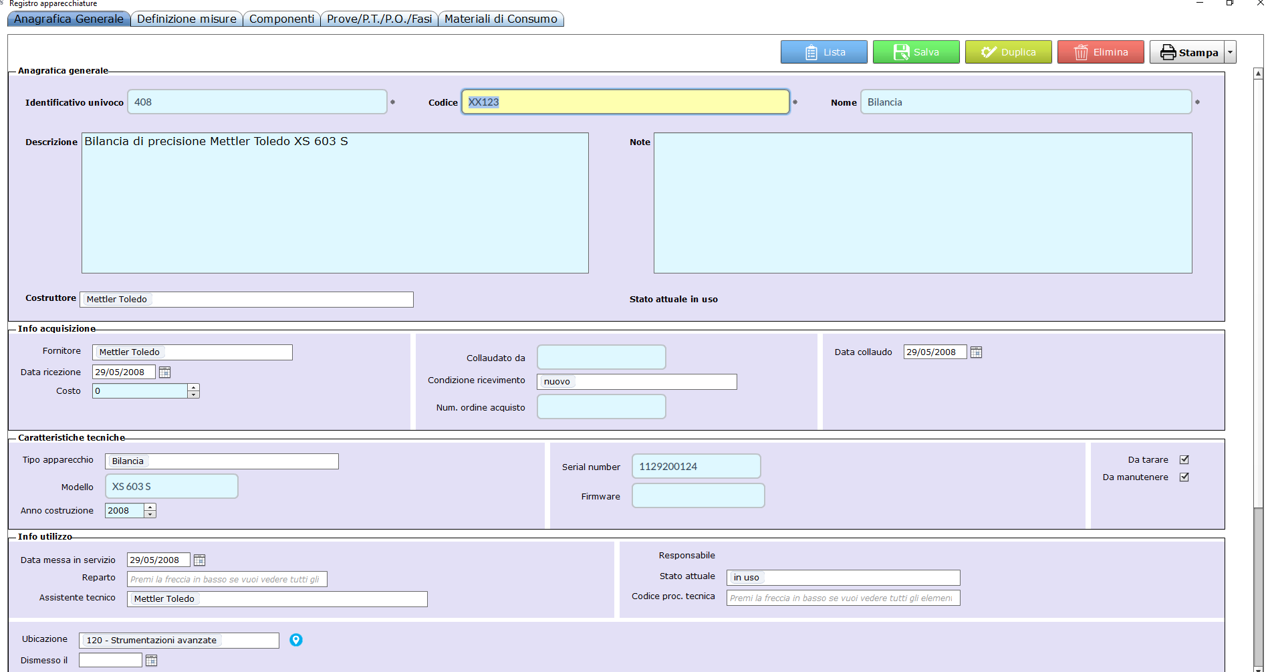The width and height of the screenshot is (1268, 672).
Task: Click in the Serial number field
Action: 696,466
